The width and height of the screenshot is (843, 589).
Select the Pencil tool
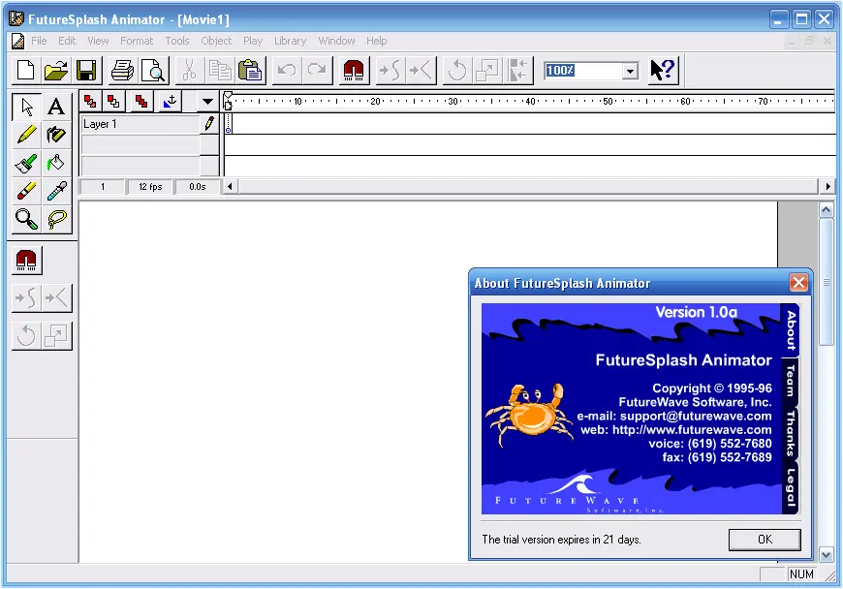pos(27,135)
